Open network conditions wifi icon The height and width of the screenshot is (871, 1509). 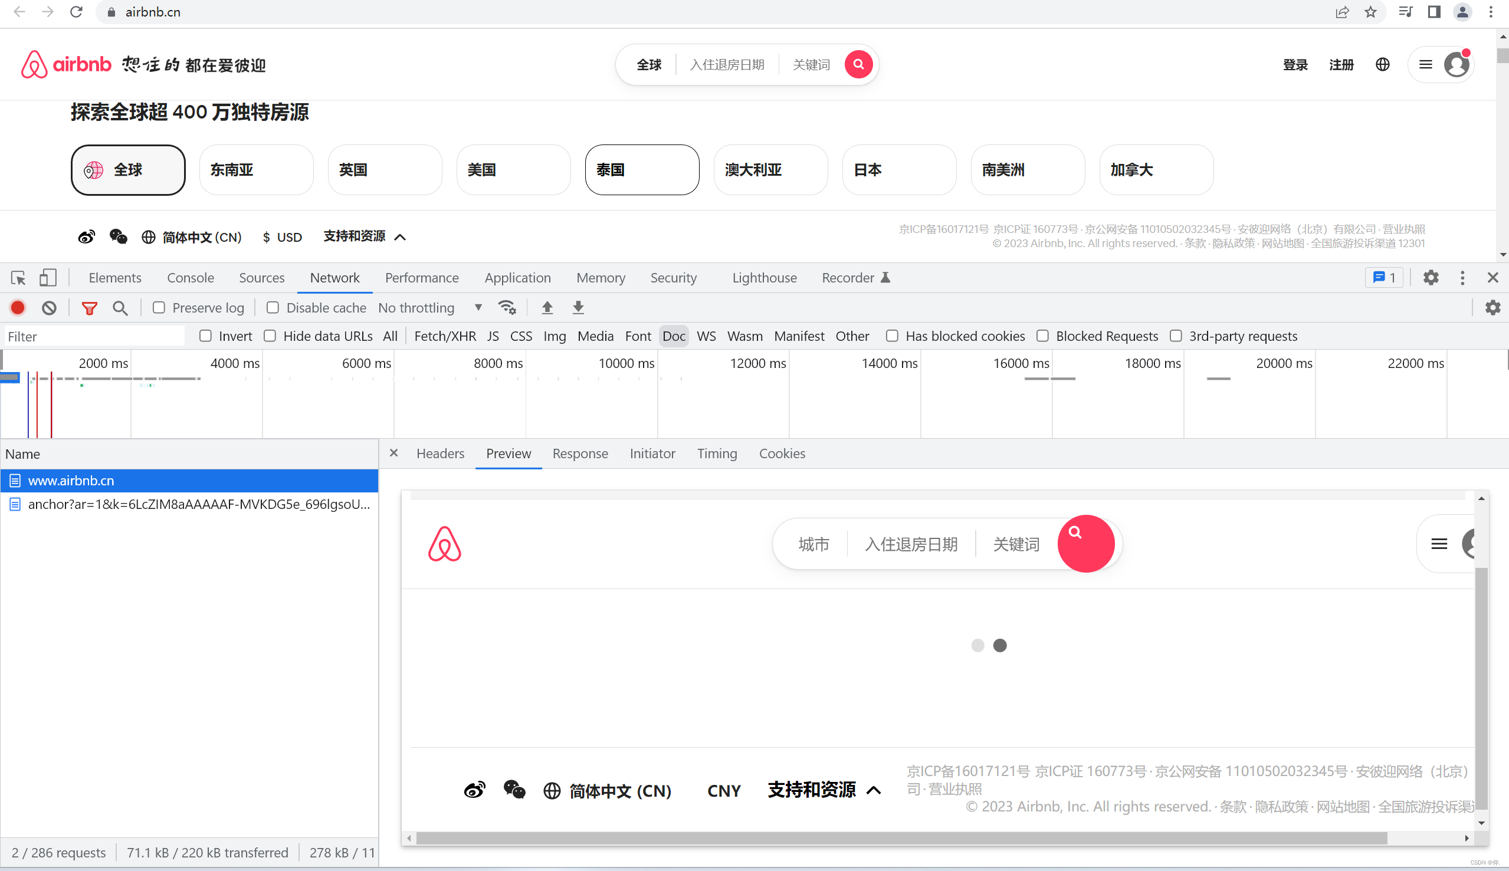tap(507, 307)
